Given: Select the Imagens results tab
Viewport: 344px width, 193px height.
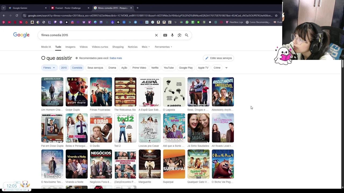Looking at the screenshot, I should point(70,47).
